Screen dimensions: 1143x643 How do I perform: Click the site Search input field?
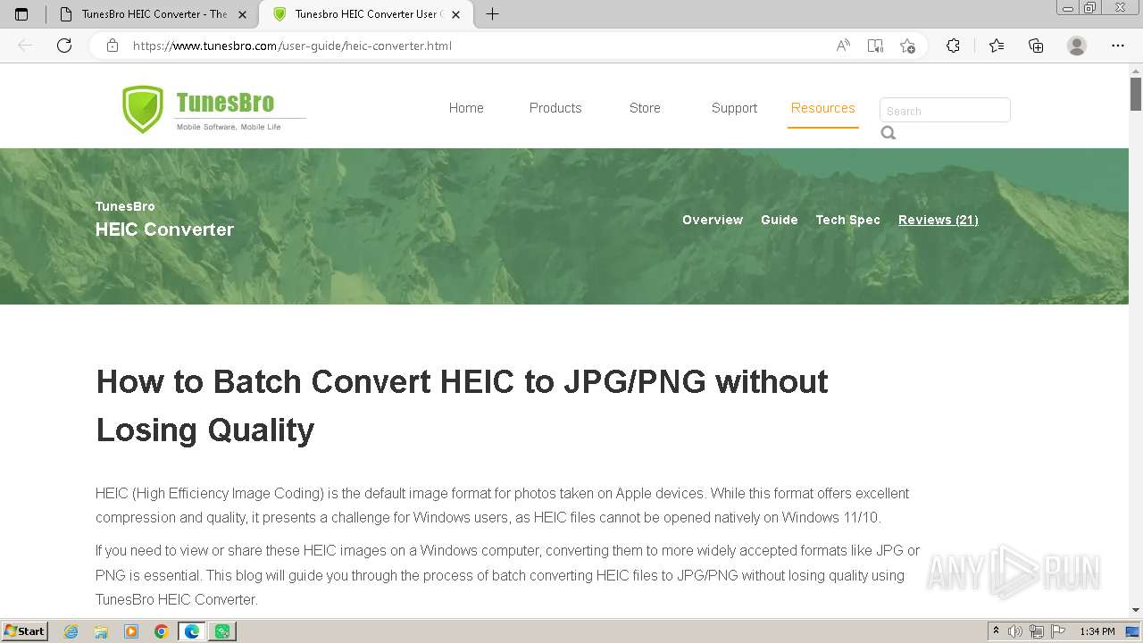pyautogui.click(x=945, y=110)
